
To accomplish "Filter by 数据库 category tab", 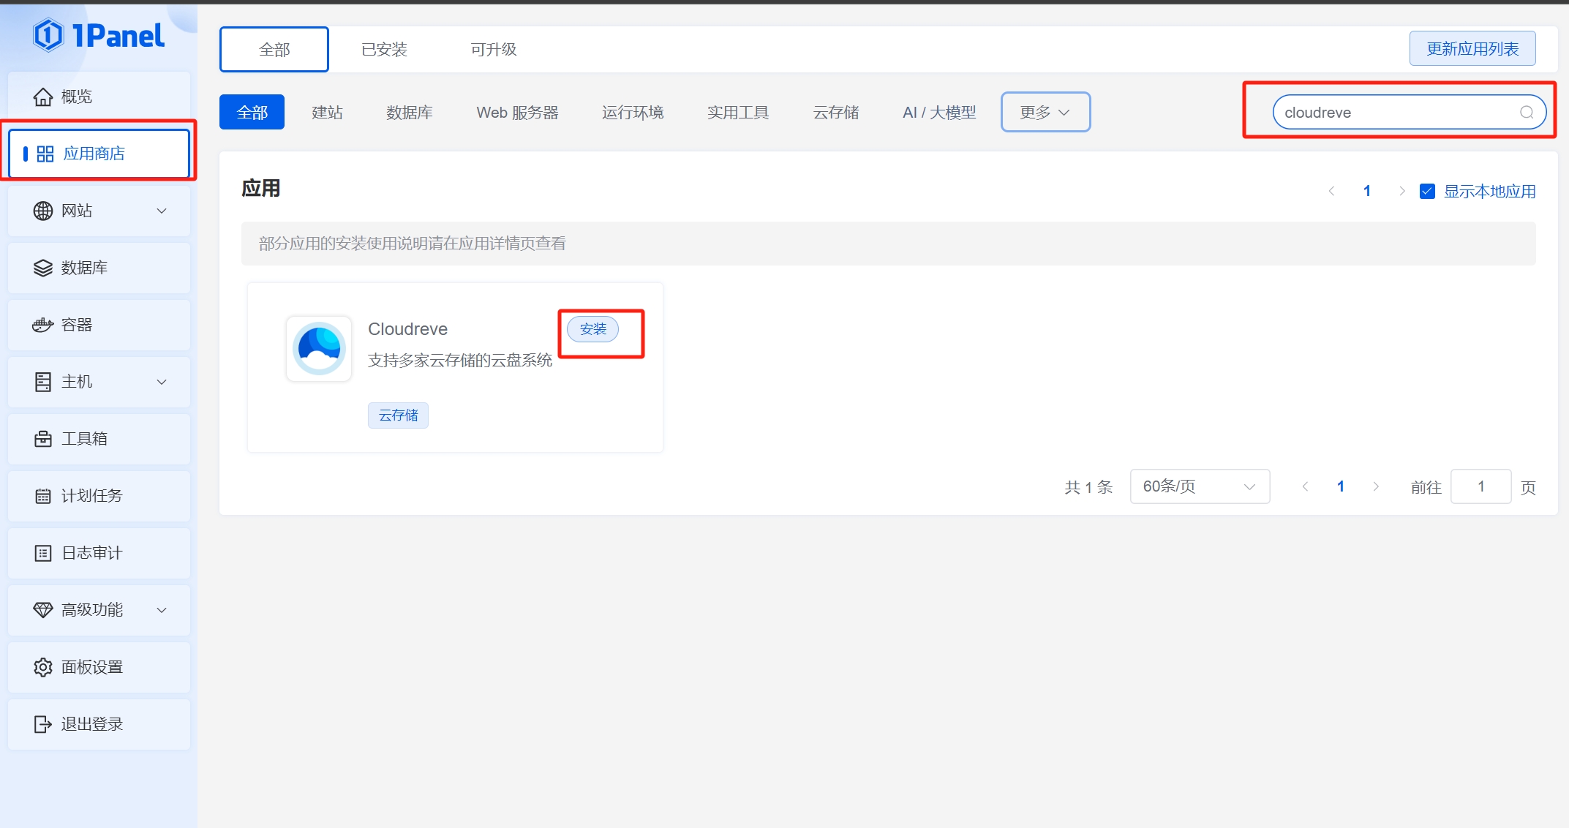I will pos(410,113).
